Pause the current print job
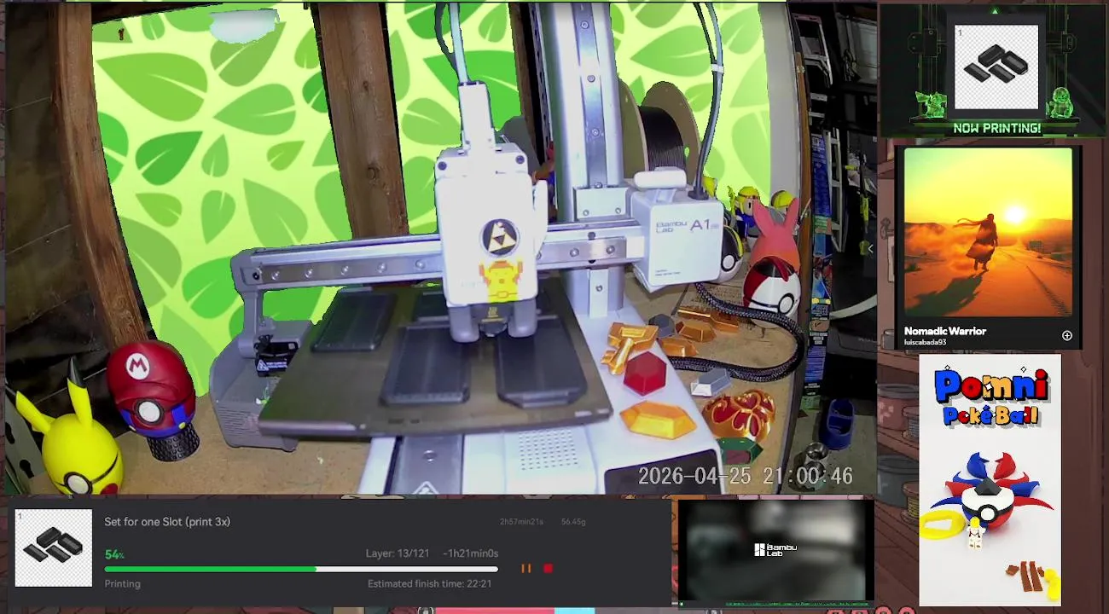This screenshot has width=1109, height=614. tap(525, 568)
